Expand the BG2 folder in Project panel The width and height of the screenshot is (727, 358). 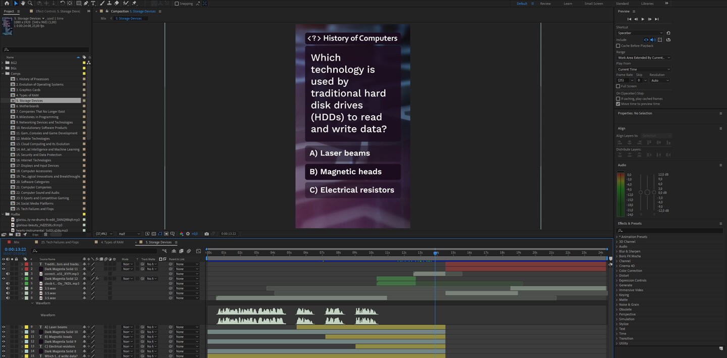(3, 63)
